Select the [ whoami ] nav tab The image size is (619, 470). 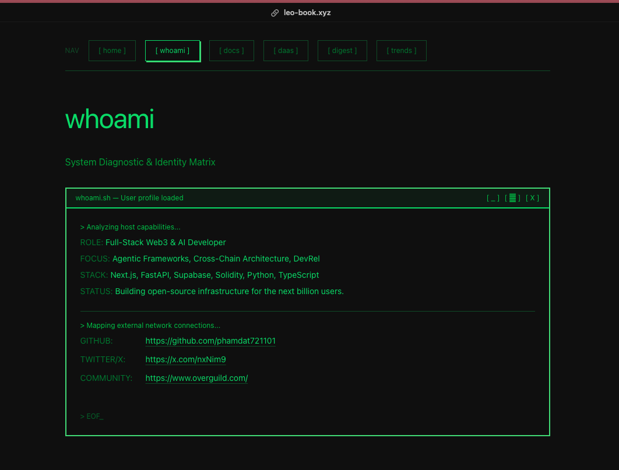click(173, 51)
